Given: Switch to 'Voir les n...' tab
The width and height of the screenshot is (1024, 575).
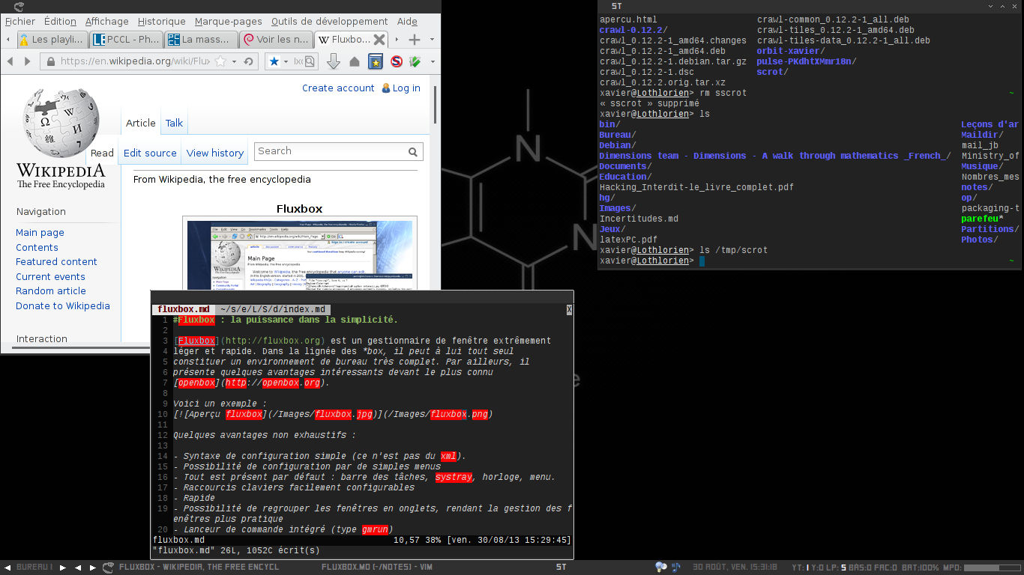Looking at the screenshot, I should tap(277, 40).
